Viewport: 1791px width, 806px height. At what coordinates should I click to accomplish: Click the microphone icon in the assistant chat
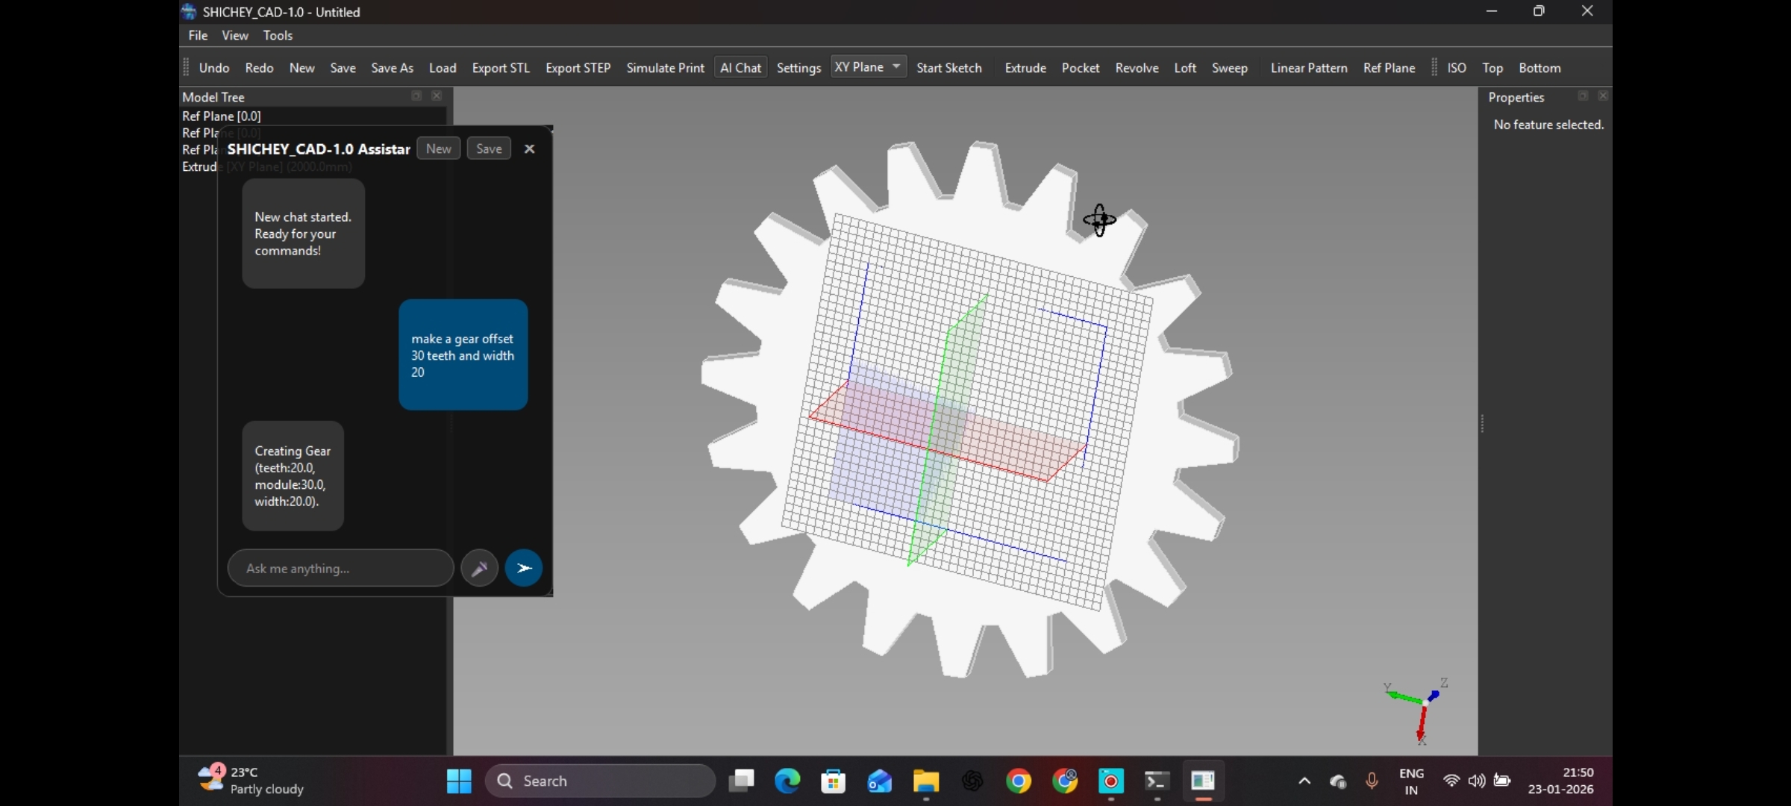click(479, 568)
